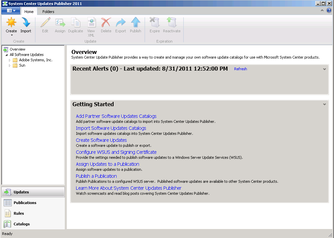334x238 pixels.
Task: Open the application menu button
Action: [10, 11]
